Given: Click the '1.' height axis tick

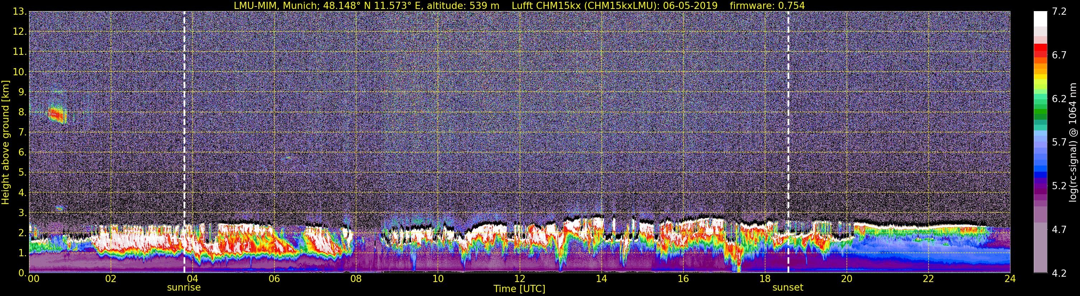Looking at the screenshot, I should [x=23, y=253].
